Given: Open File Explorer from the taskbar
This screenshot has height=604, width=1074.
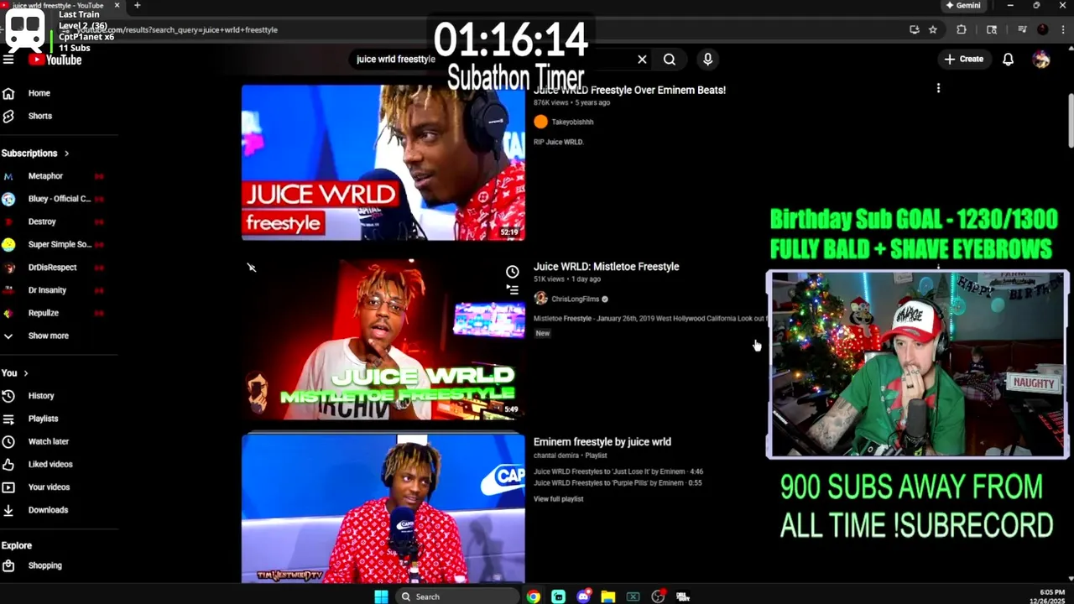Looking at the screenshot, I should click(x=608, y=596).
